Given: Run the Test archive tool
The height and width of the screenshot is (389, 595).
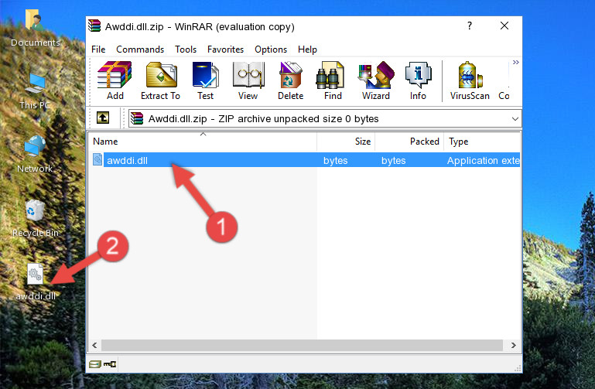Looking at the screenshot, I should point(205,80).
